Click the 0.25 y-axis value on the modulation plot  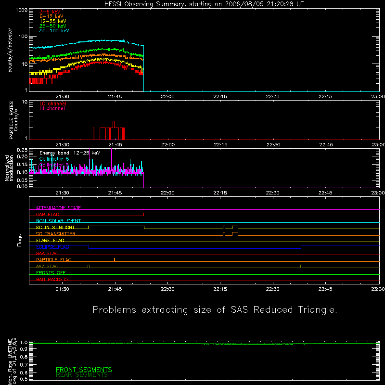[x=22, y=150]
